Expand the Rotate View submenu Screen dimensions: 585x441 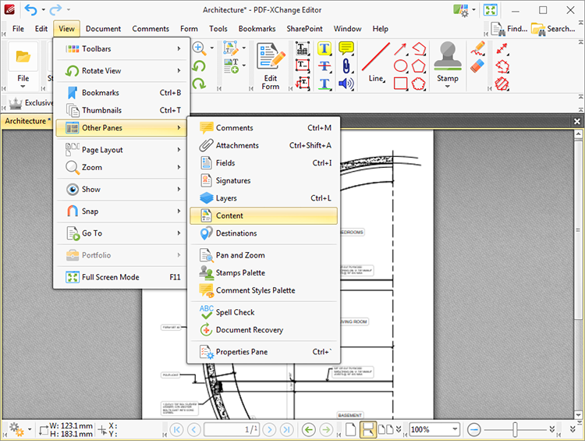121,70
